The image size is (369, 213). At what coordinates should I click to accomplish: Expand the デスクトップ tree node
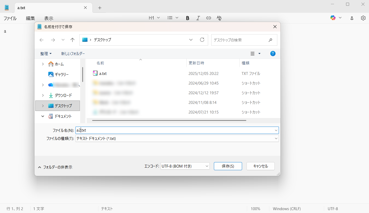(43, 106)
